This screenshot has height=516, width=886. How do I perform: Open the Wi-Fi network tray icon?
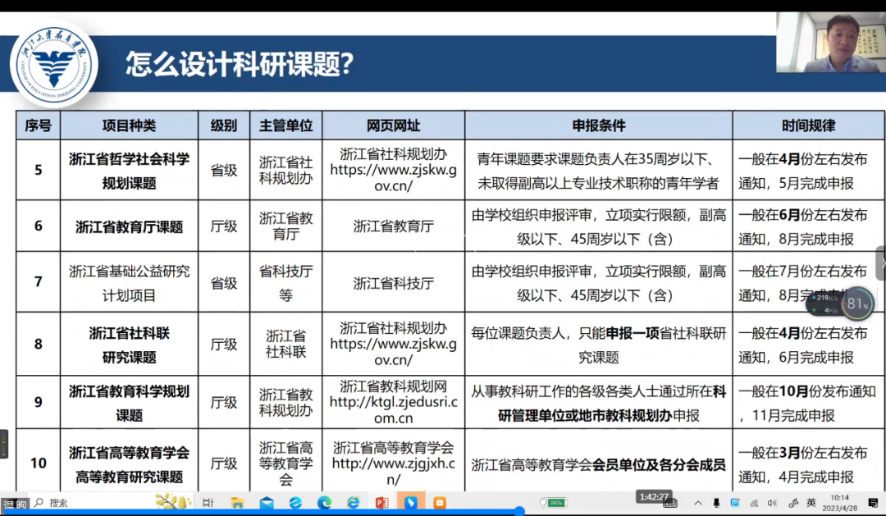tap(755, 503)
